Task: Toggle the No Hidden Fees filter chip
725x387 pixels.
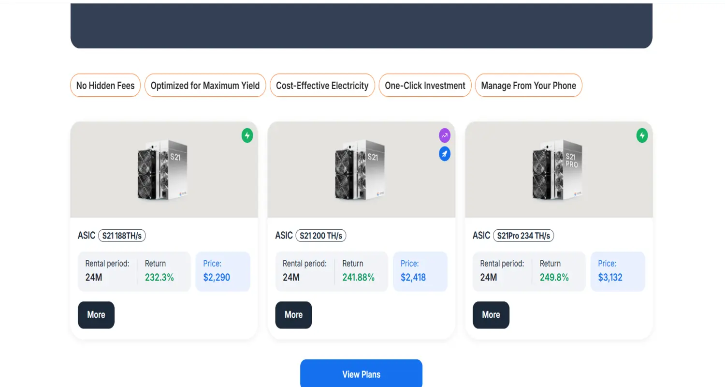Action: pyautogui.click(x=105, y=85)
